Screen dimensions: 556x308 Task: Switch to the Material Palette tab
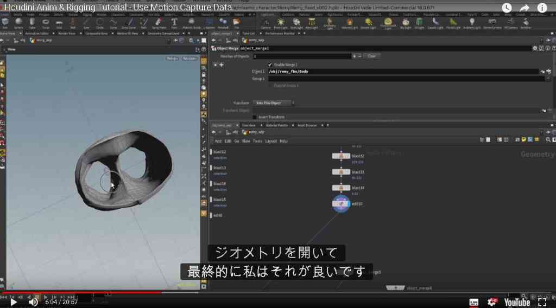pyautogui.click(x=277, y=125)
